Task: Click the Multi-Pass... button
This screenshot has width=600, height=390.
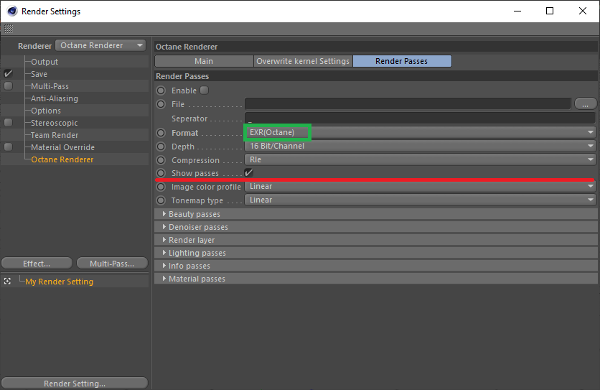Action: 112,264
